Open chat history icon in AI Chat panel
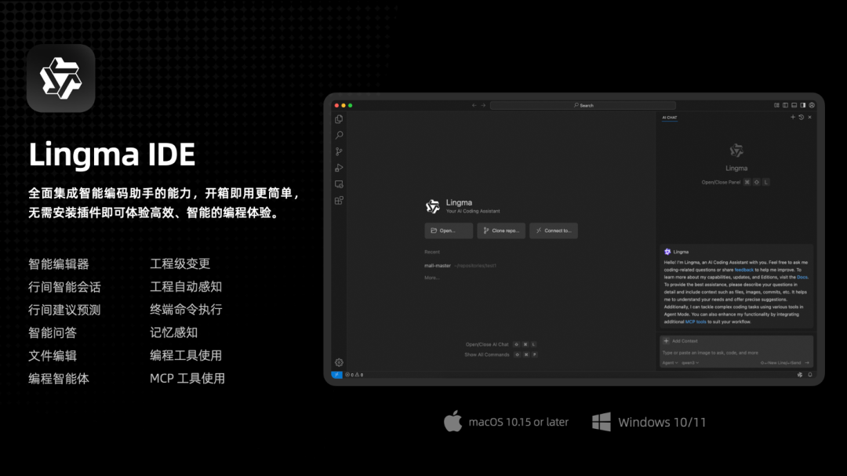 pos(802,117)
